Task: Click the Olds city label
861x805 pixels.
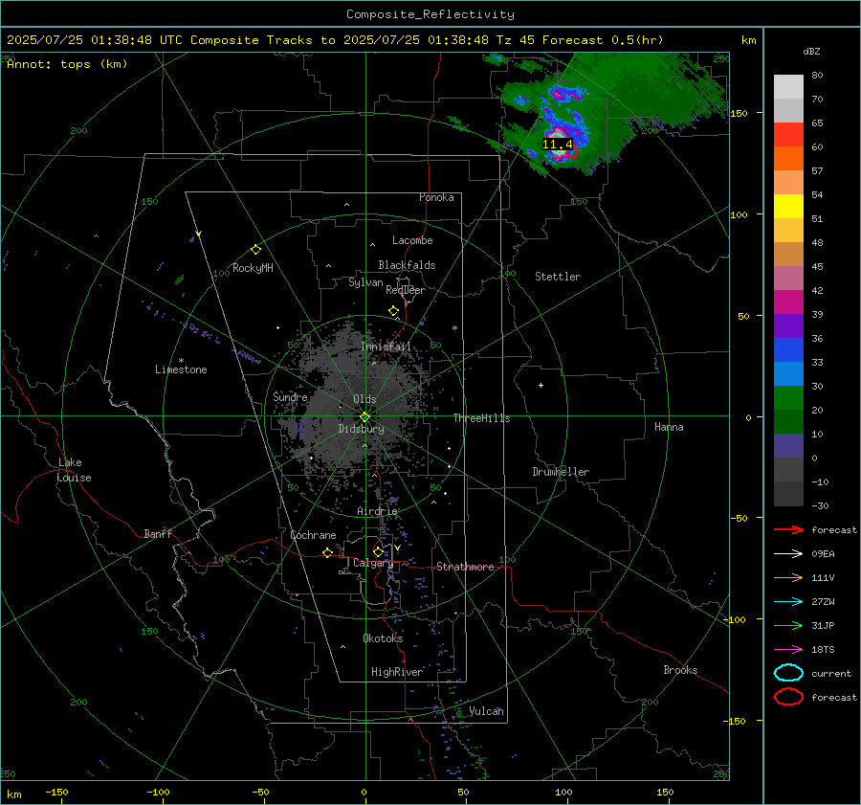Action: [364, 399]
